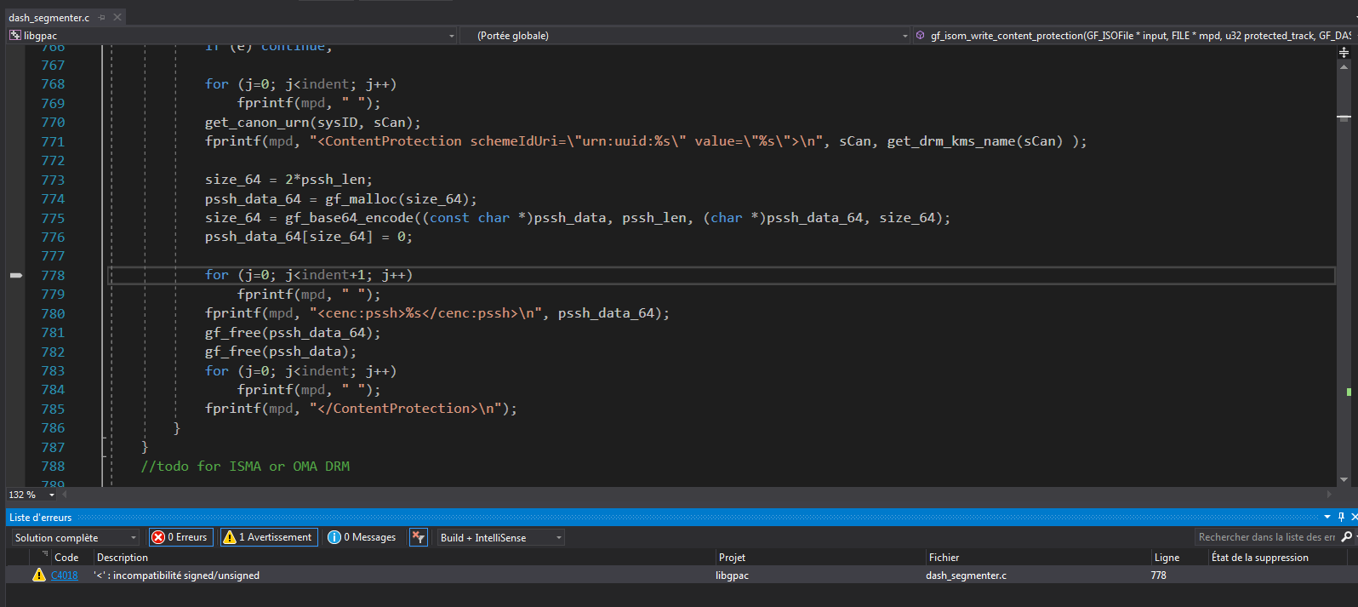Viewport: 1358px width, 607px height.
Task: Click the bookmark marker beside line 778
Action: [16, 275]
